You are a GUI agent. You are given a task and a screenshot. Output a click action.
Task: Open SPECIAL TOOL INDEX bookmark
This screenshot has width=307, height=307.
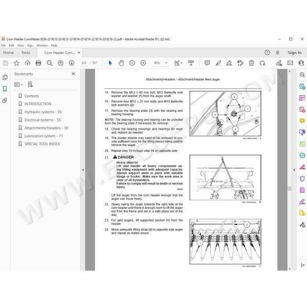tap(42, 144)
